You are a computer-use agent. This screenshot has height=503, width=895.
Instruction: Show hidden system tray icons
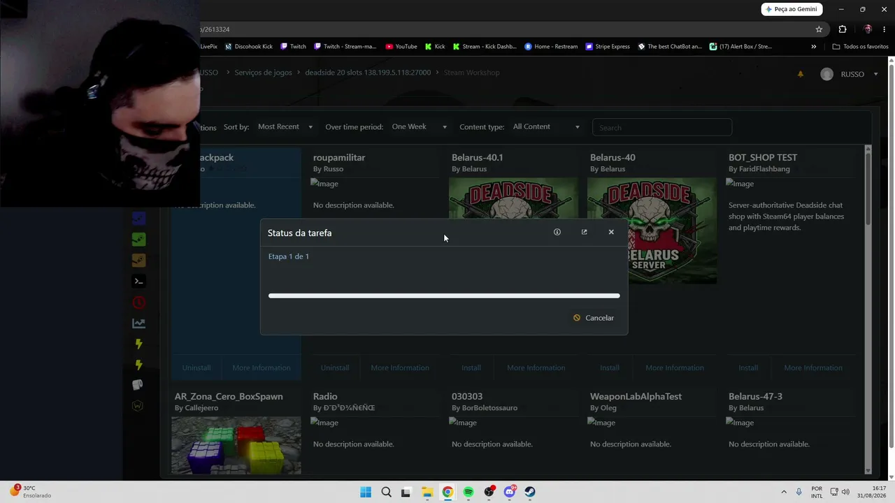tap(784, 492)
